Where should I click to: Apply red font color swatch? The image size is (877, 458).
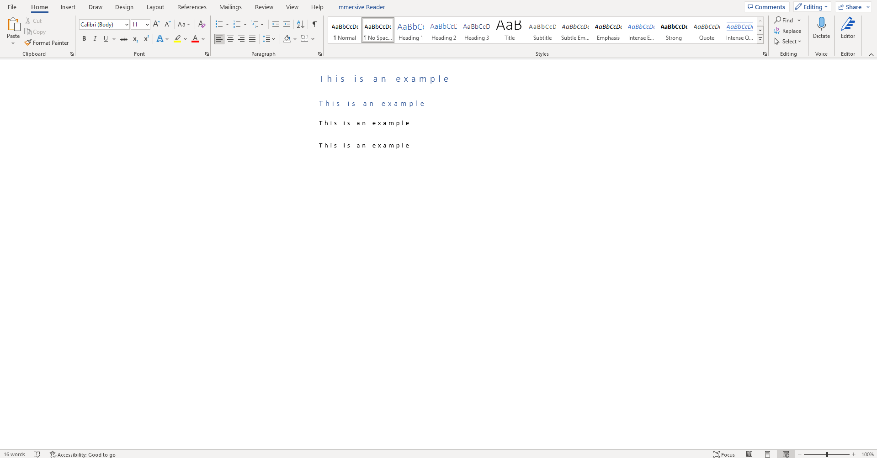[x=195, y=39]
